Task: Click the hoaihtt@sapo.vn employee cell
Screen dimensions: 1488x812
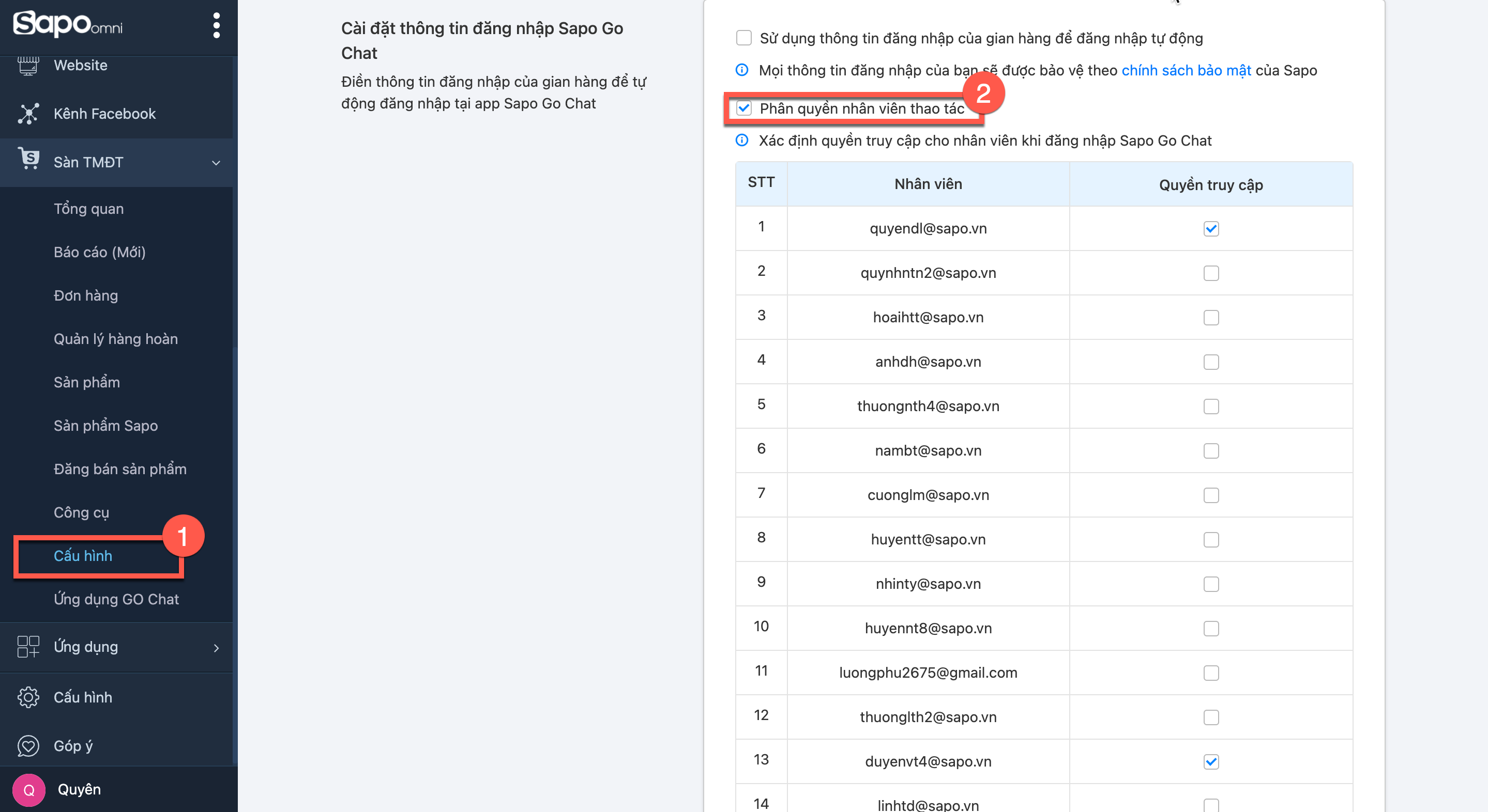Action: coord(928,317)
